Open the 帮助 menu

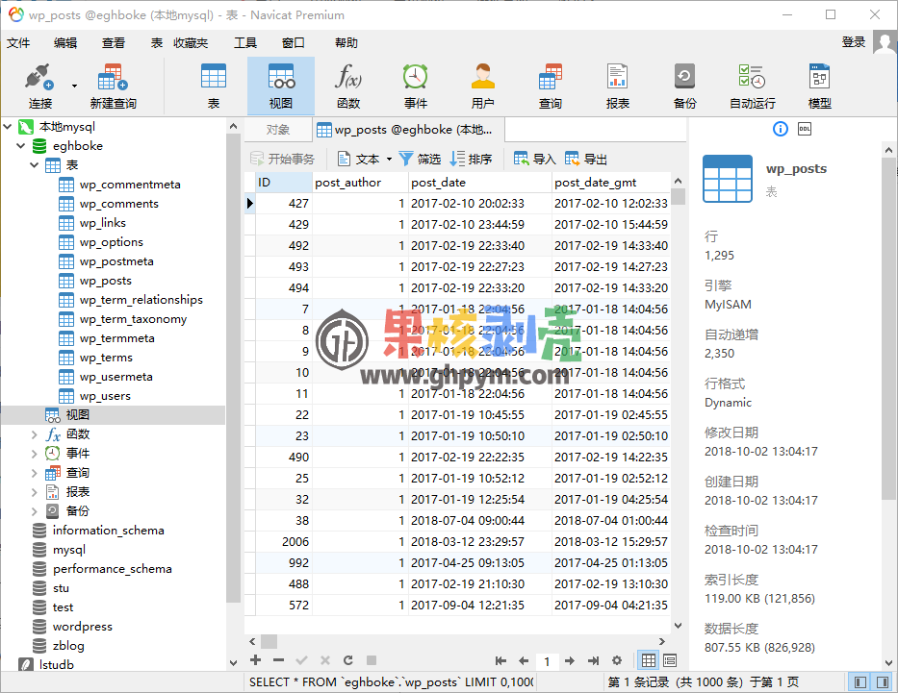click(346, 43)
